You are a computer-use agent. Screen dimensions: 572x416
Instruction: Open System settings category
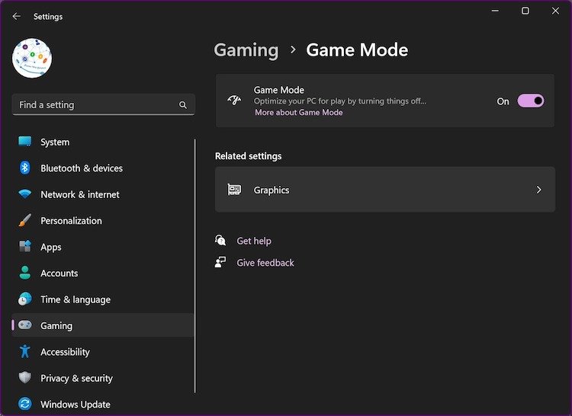pyautogui.click(x=55, y=142)
